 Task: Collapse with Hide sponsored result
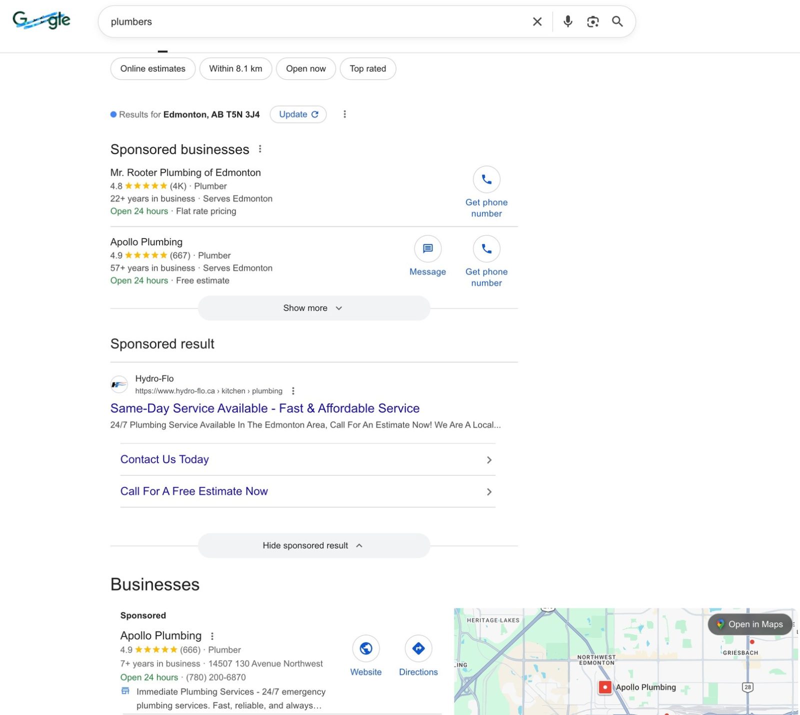[314, 545]
